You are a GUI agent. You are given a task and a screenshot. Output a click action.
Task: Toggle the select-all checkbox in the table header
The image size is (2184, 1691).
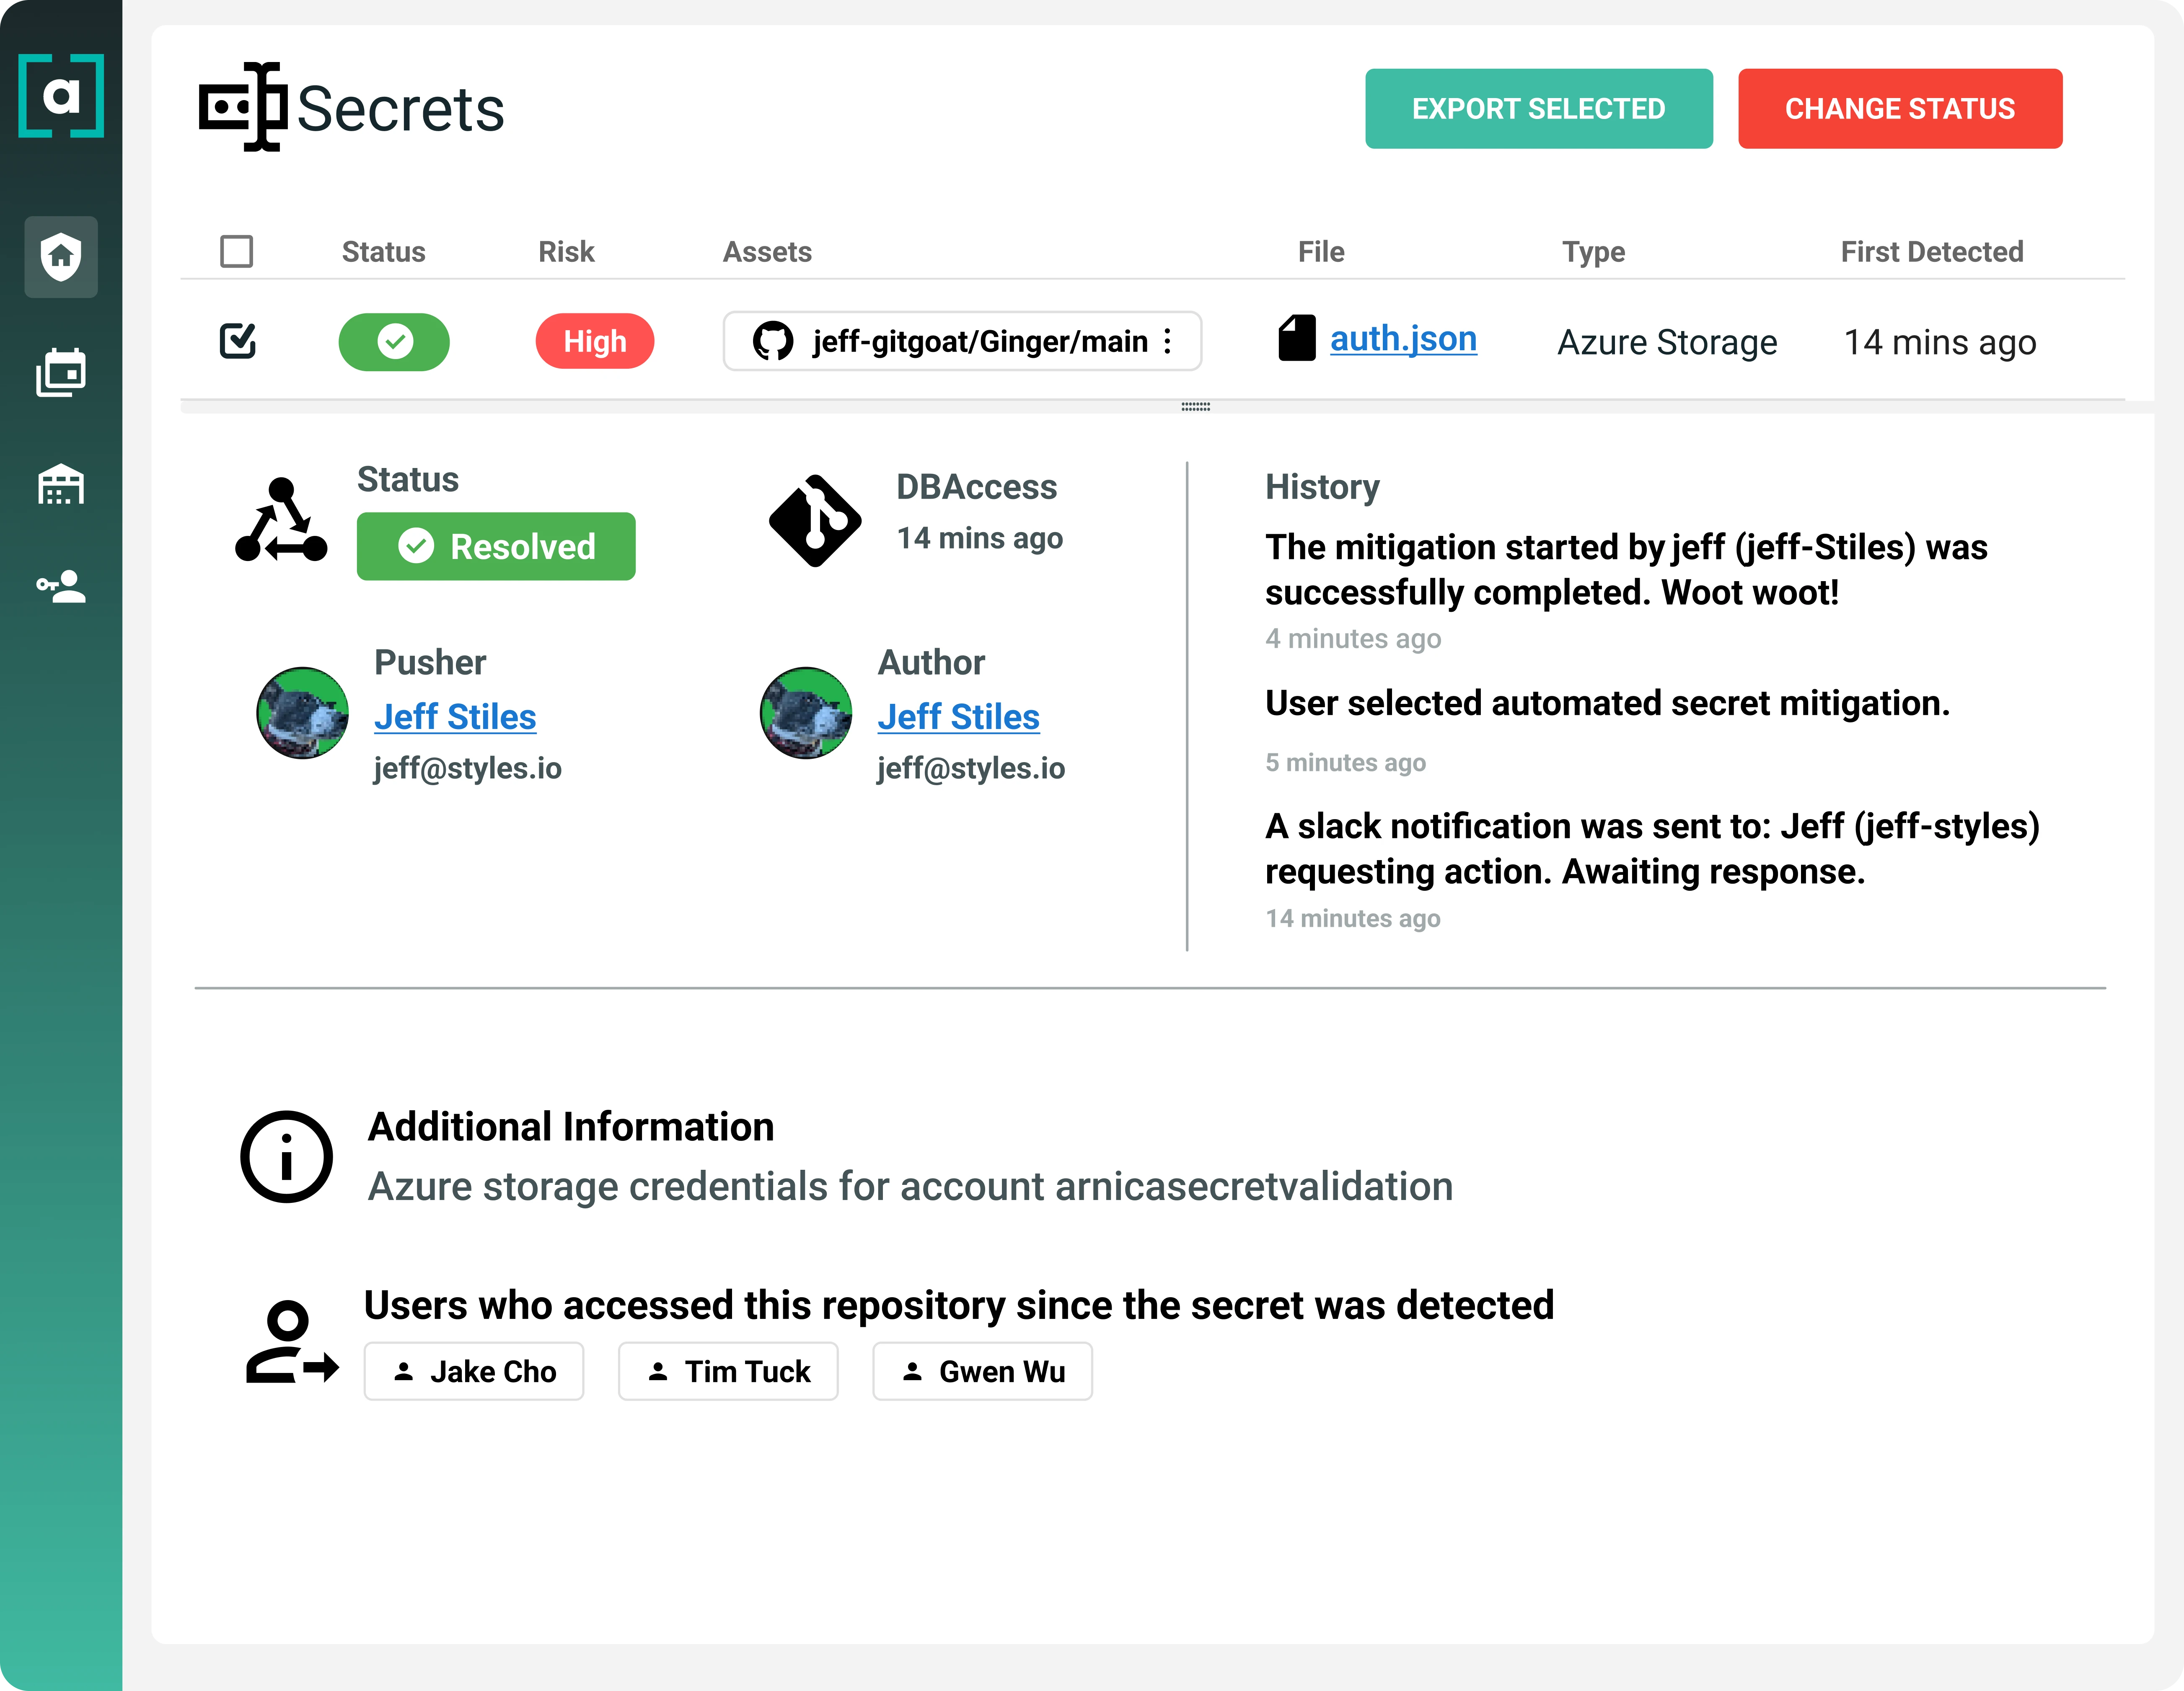[x=237, y=251]
